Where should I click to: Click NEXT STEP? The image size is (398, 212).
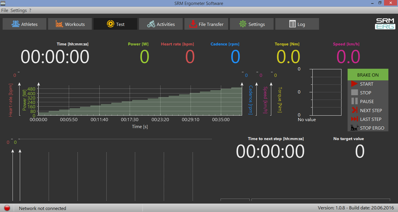(x=368, y=110)
